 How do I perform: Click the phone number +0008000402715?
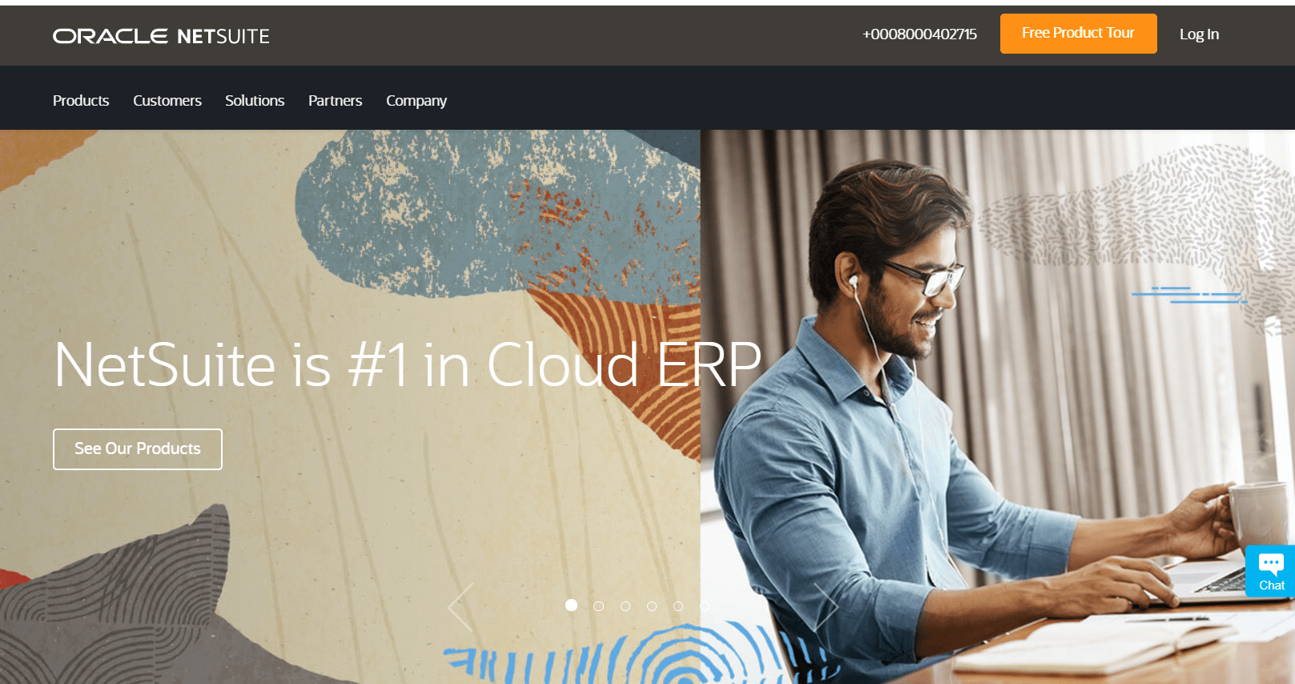(x=919, y=34)
